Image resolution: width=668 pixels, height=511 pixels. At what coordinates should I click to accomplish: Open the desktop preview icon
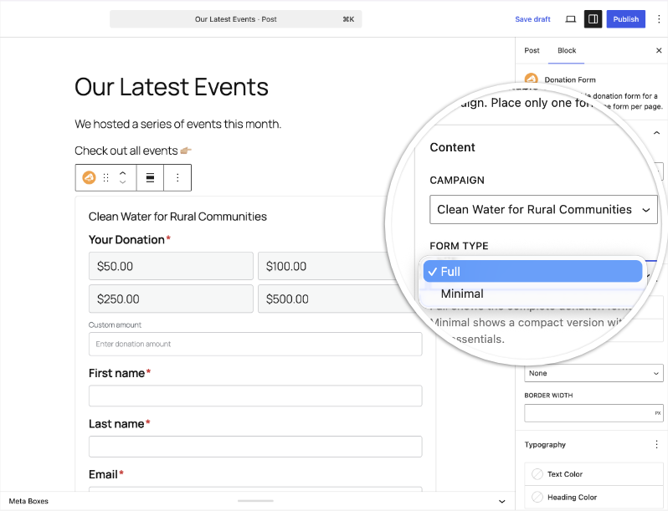click(570, 19)
